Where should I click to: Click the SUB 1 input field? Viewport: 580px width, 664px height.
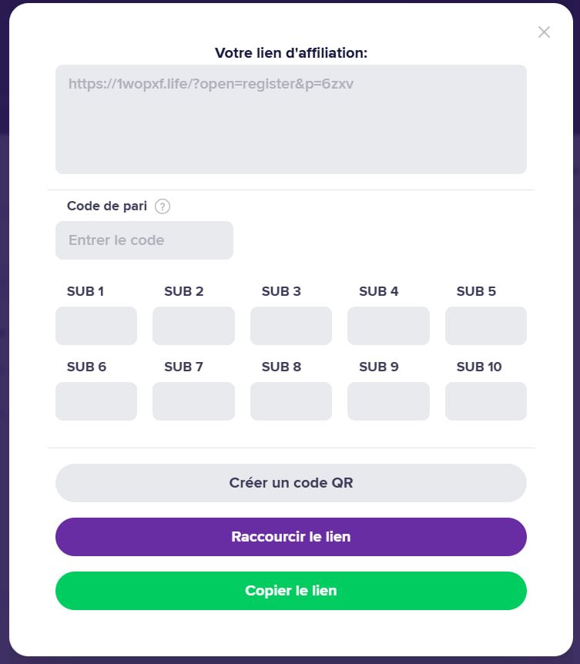[x=96, y=326]
